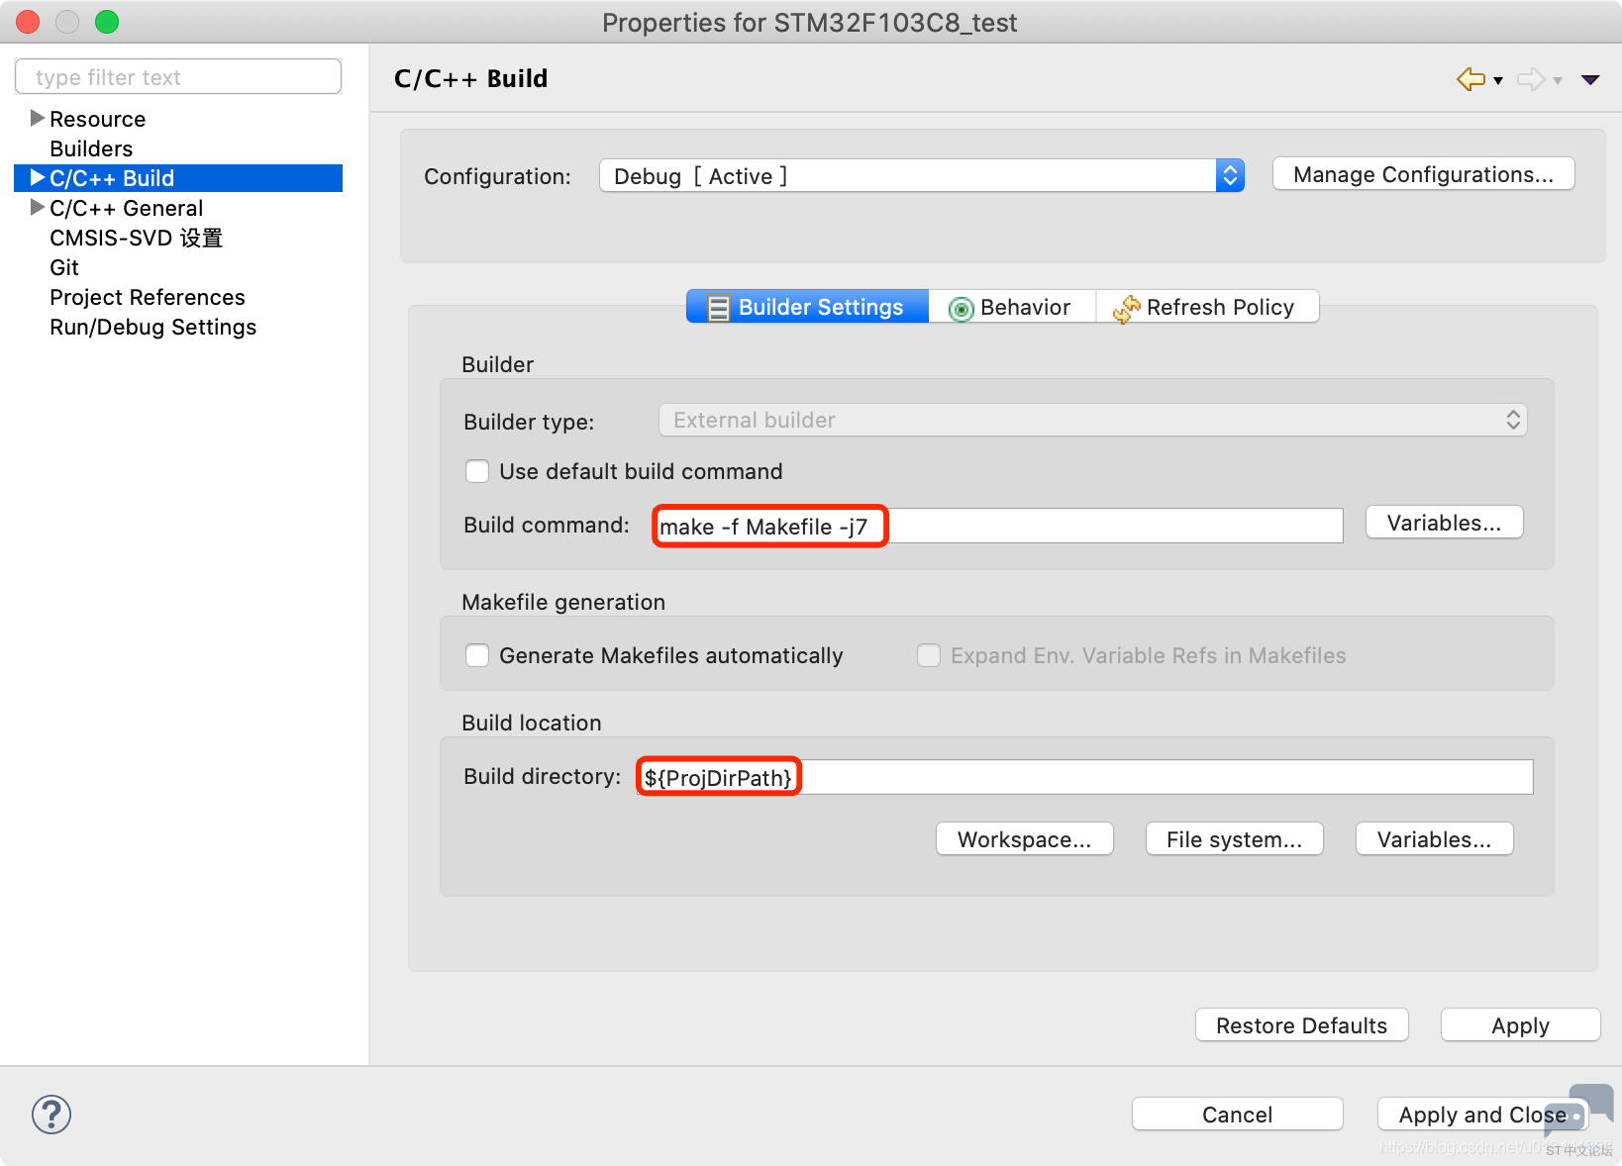Expand the Resource tree item
The width and height of the screenshot is (1622, 1166).
[x=38, y=119]
